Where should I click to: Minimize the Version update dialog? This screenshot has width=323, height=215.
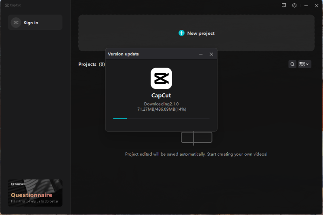coord(201,54)
